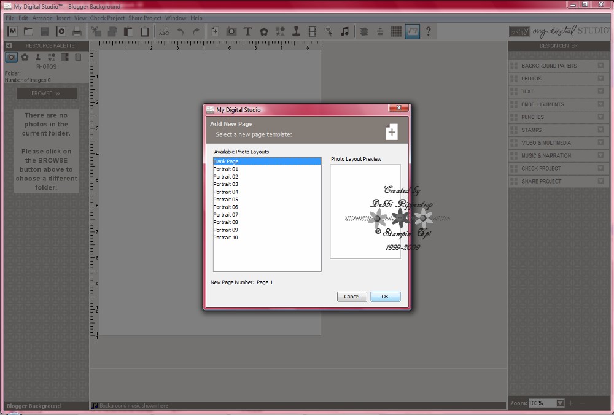Expand the Embellishments section

point(600,104)
